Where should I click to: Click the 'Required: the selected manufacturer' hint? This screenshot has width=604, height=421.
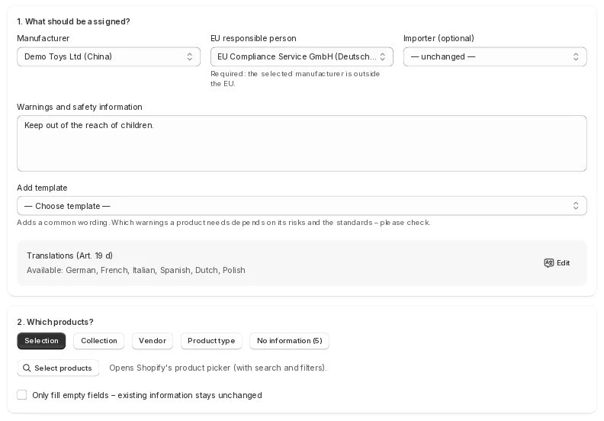pyautogui.click(x=295, y=79)
